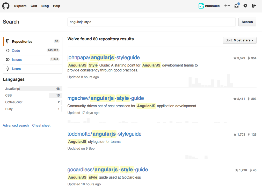Click 'Updated 17 days ago' text
Image resolution: width=262 pixels, height=191 pixels.
(83, 113)
